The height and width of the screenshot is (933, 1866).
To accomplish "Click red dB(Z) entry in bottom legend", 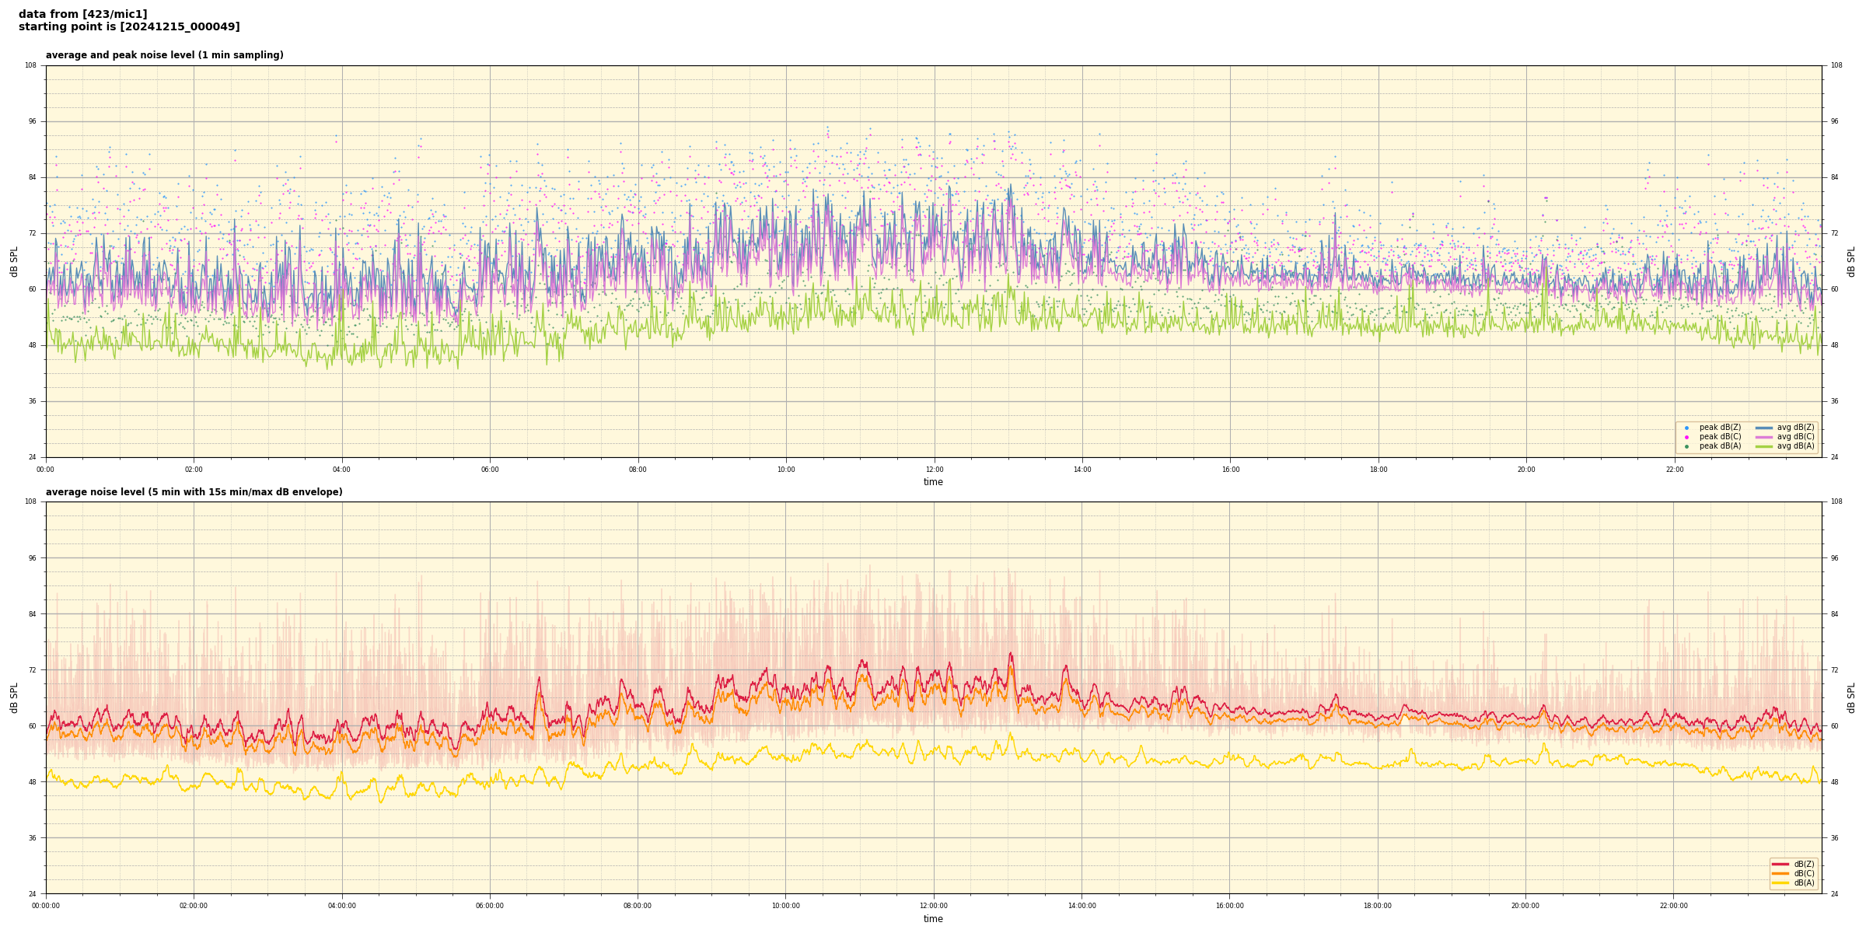I will click(x=1780, y=864).
